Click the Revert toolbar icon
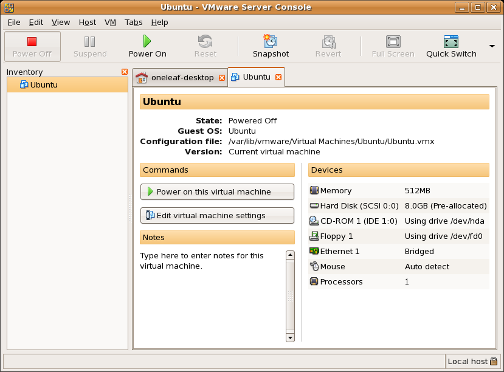 328,42
